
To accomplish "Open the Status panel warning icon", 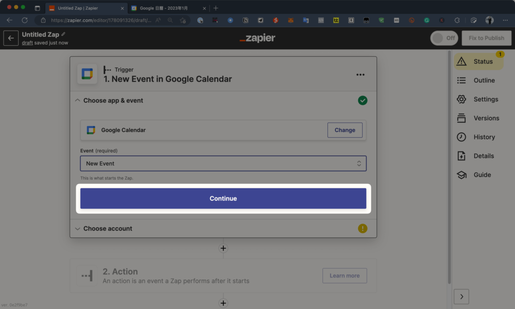I will pyautogui.click(x=462, y=61).
